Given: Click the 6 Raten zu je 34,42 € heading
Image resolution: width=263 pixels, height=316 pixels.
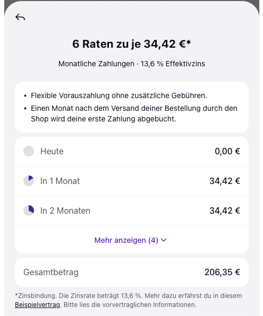Looking at the screenshot, I should [x=132, y=44].
